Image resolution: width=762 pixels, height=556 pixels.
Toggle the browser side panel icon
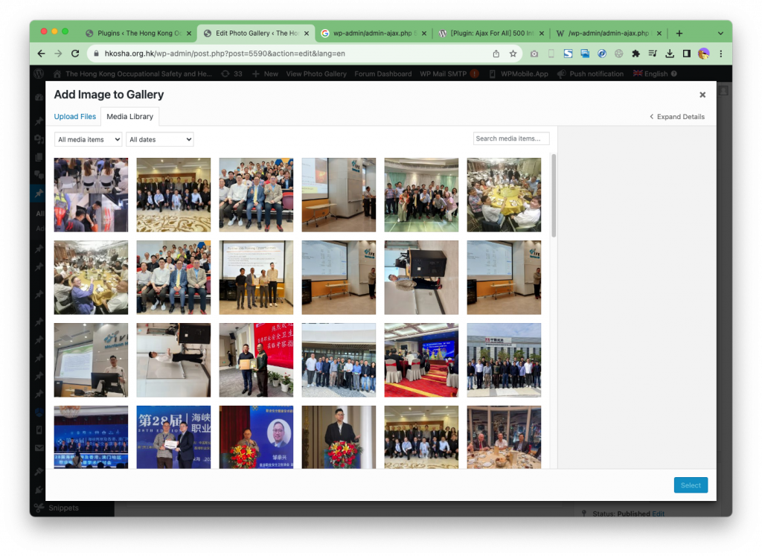tap(686, 54)
